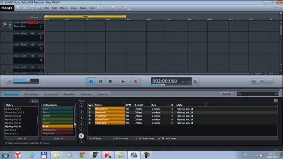
Task: Click the red record button
Action: coord(136,81)
